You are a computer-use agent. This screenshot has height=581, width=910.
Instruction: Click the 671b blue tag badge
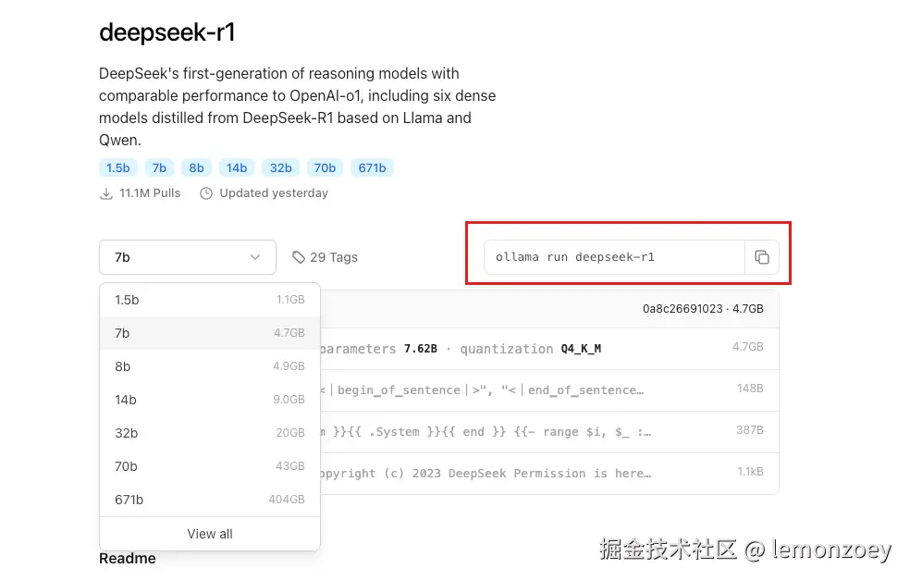(372, 167)
